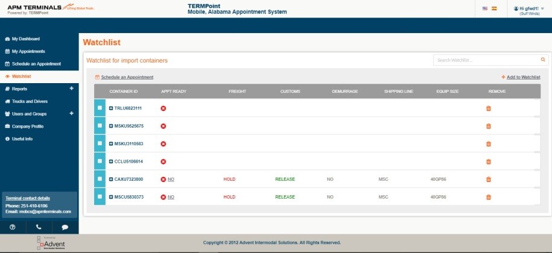
Task: Tick the checkbox for CAXU7323800
Action: (x=100, y=180)
